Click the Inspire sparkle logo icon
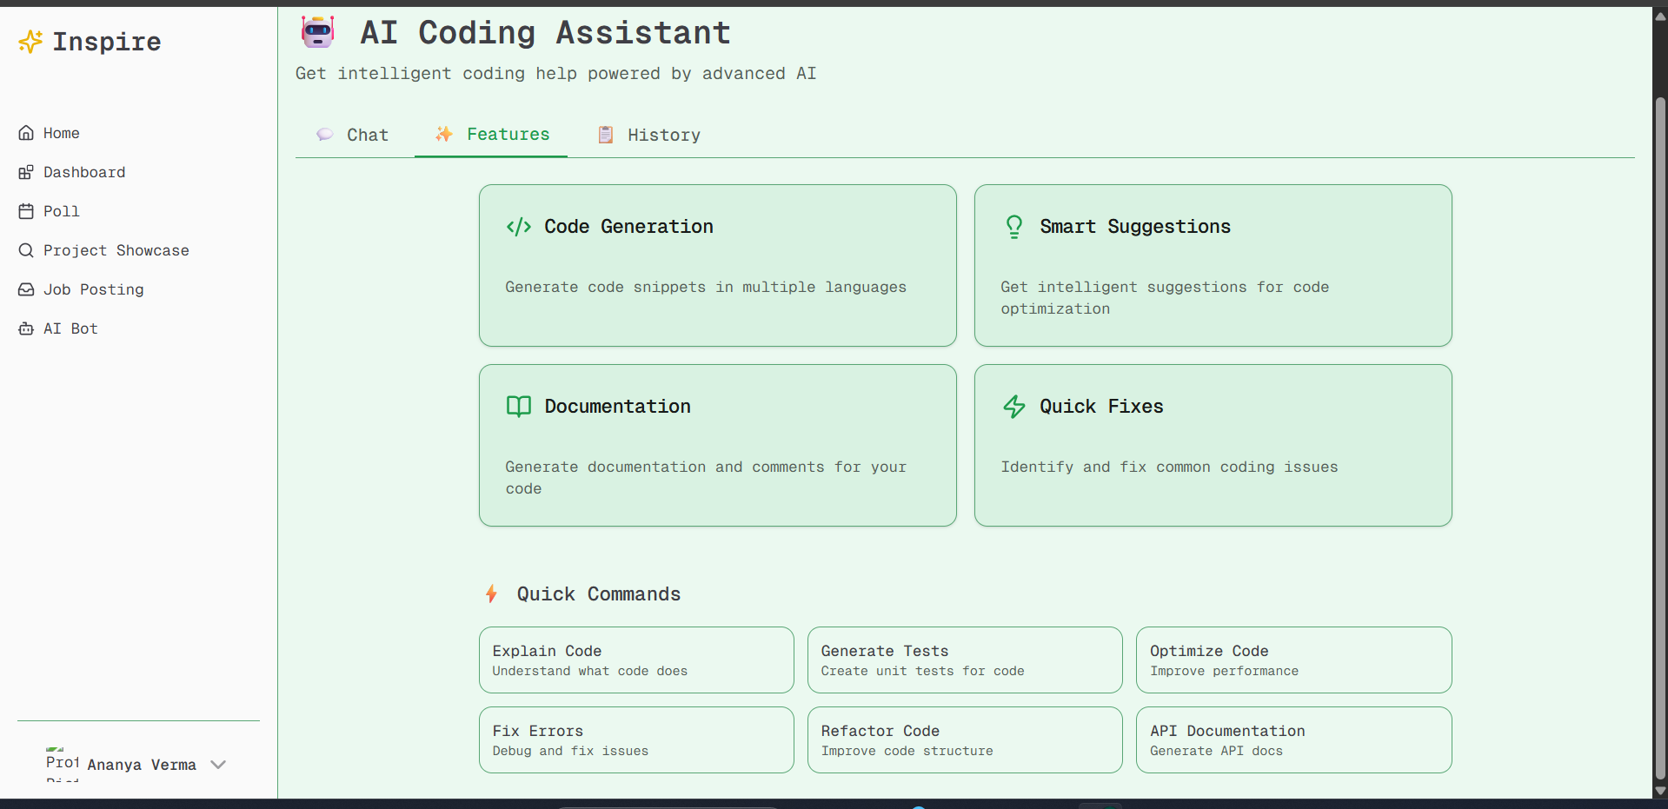The width and height of the screenshot is (1668, 809). [30, 41]
